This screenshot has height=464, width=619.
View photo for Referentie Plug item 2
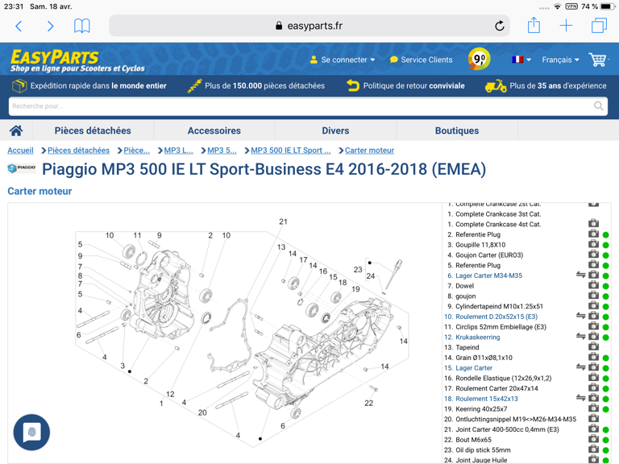point(593,234)
